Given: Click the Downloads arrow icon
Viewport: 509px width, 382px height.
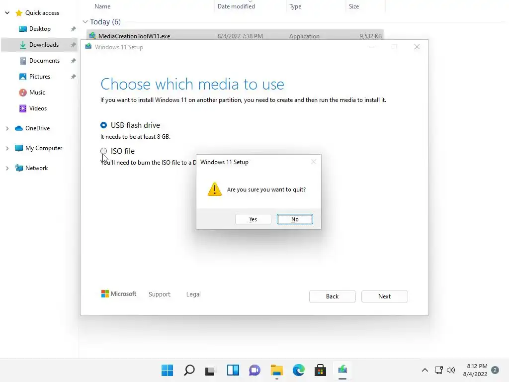Looking at the screenshot, I should coord(23,45).
